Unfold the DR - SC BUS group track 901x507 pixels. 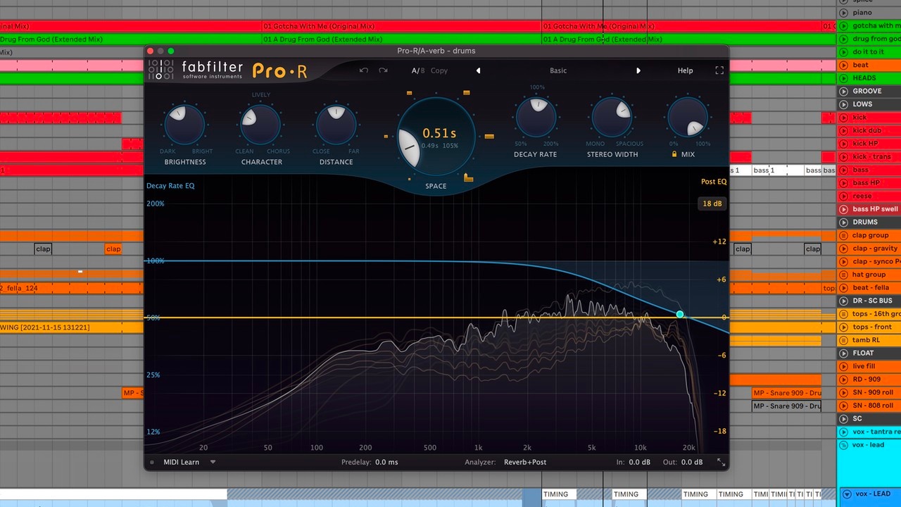(x=843, y=301)
